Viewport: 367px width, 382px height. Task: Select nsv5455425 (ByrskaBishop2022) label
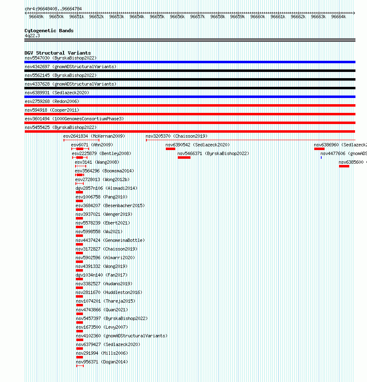[61, 127]
